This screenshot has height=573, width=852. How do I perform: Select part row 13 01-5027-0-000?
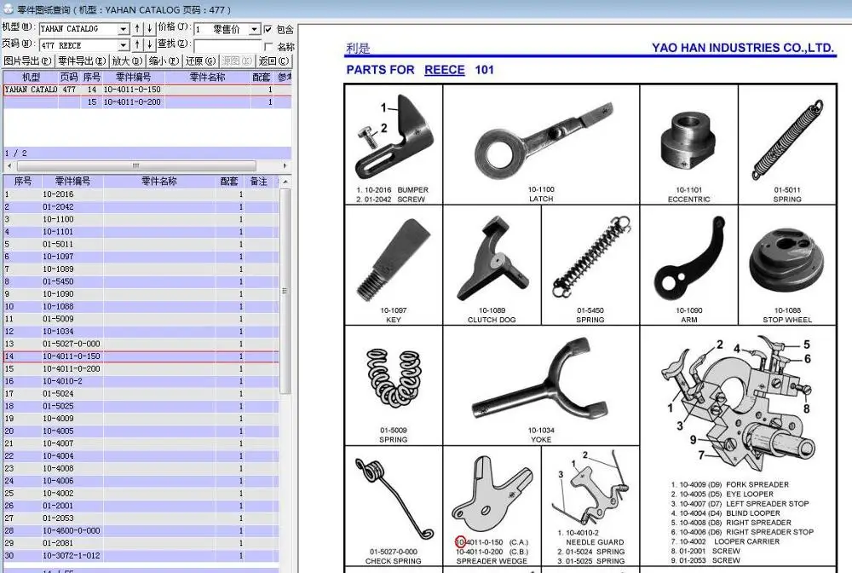tap(141, 344)
